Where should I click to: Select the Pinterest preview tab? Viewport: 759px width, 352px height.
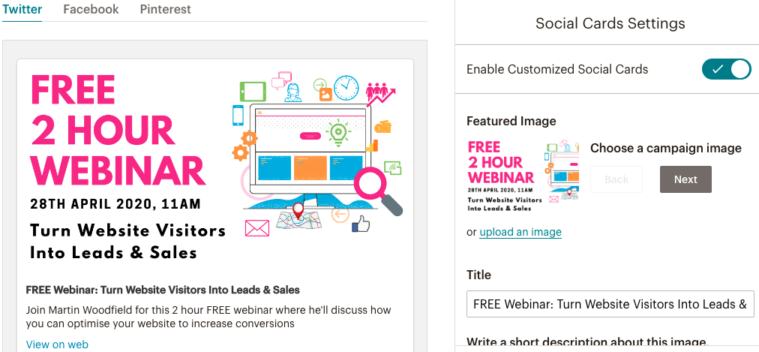click(x=166, y=9)
